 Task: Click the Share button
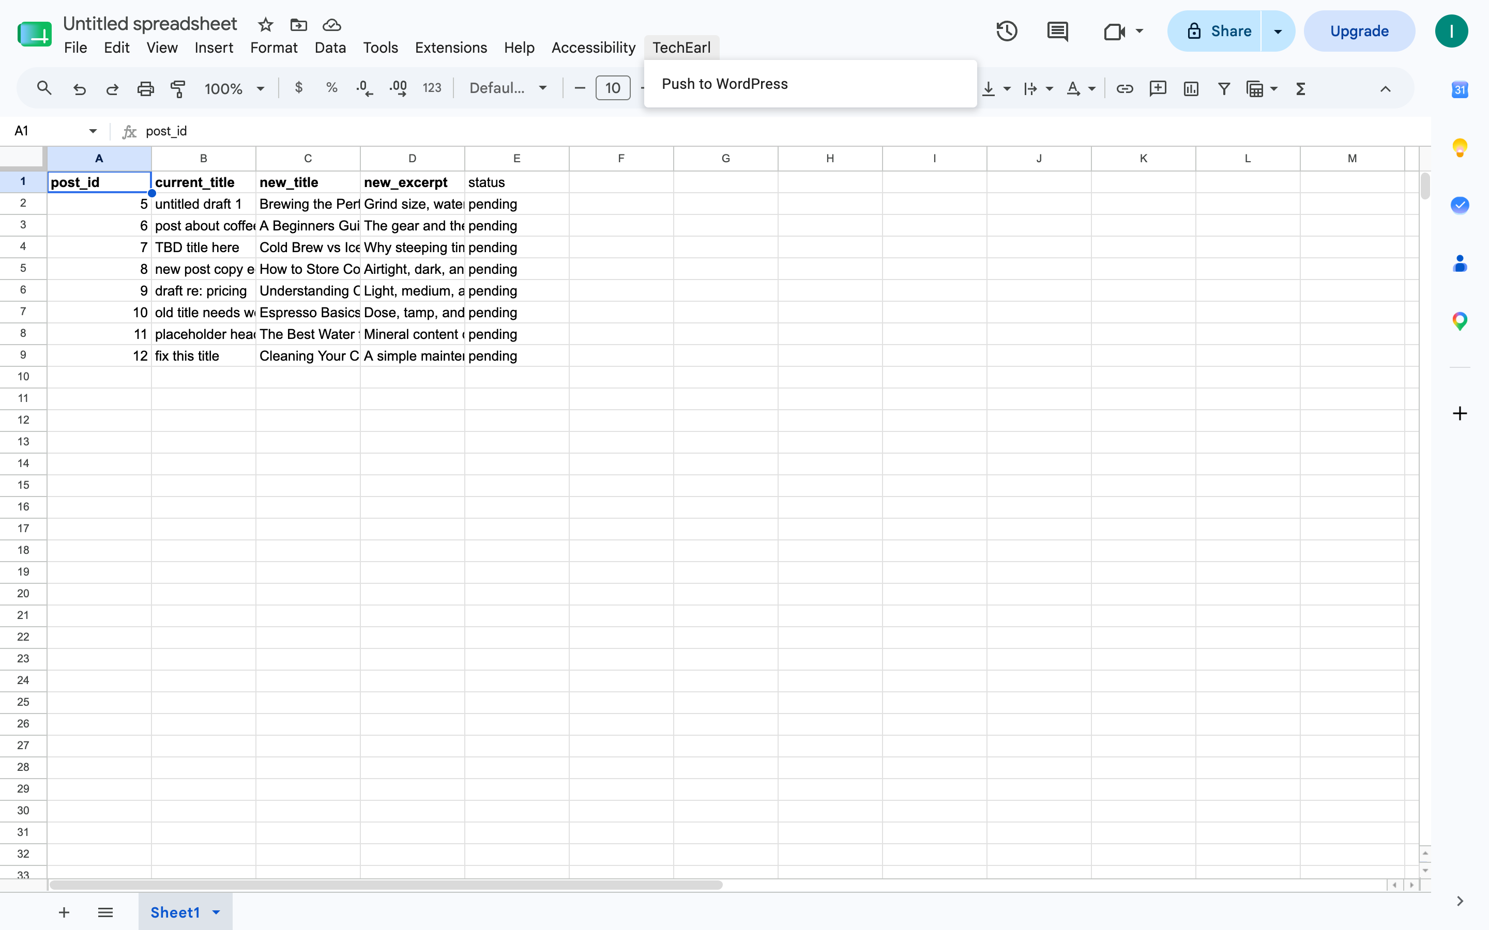click(x=1214, y=31)
